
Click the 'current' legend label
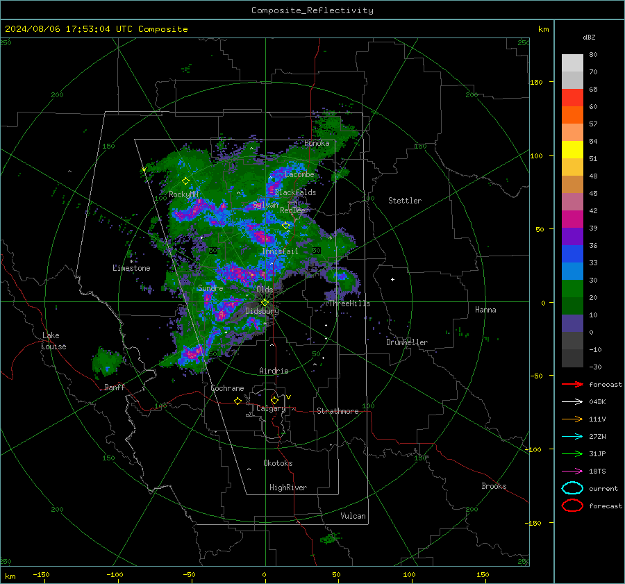[603, 488]
